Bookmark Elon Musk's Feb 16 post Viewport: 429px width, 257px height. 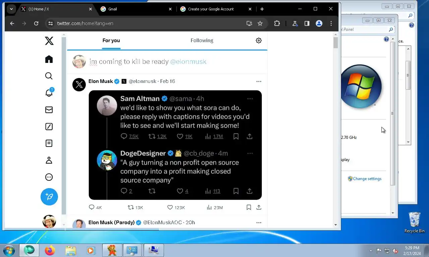pos(249,207)
